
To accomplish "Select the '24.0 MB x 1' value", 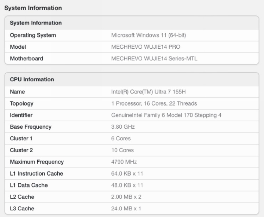I will (x=126, y=209).
